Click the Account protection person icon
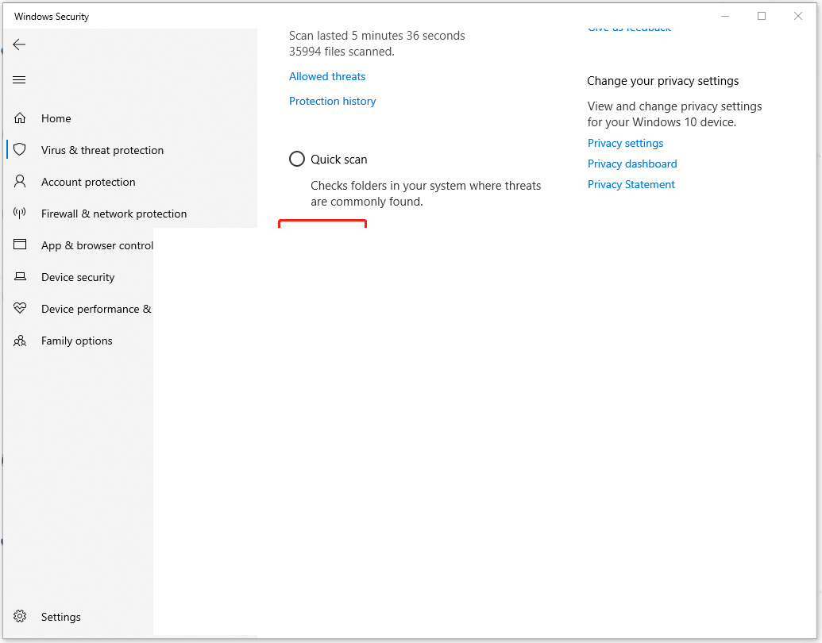This screenshot has width=822, height=643. [20, 181]
